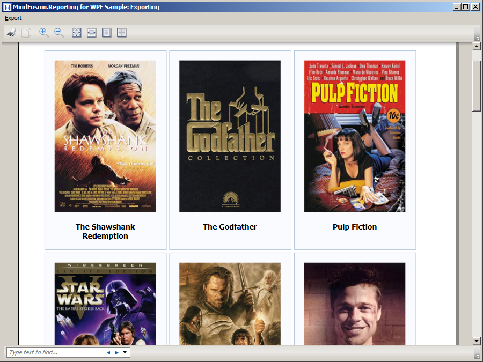The width and height of the screenshot is (483, 362).
Task: Expand the top toolbar overflow chevron
Action: 477,38
